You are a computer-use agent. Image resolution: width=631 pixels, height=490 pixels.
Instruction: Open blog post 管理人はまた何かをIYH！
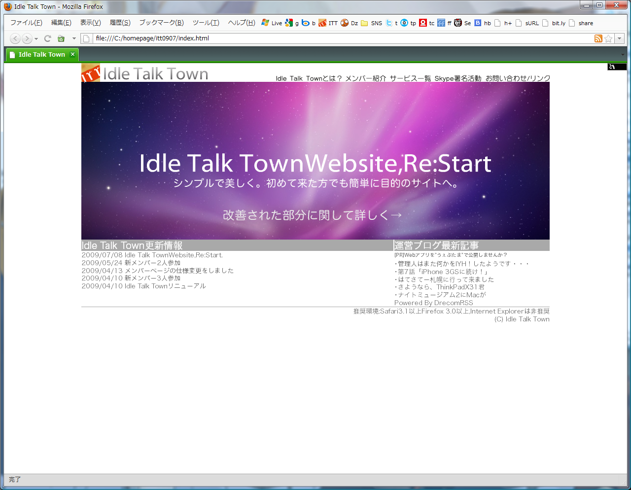pyautogui.click(x=462, y=264)
